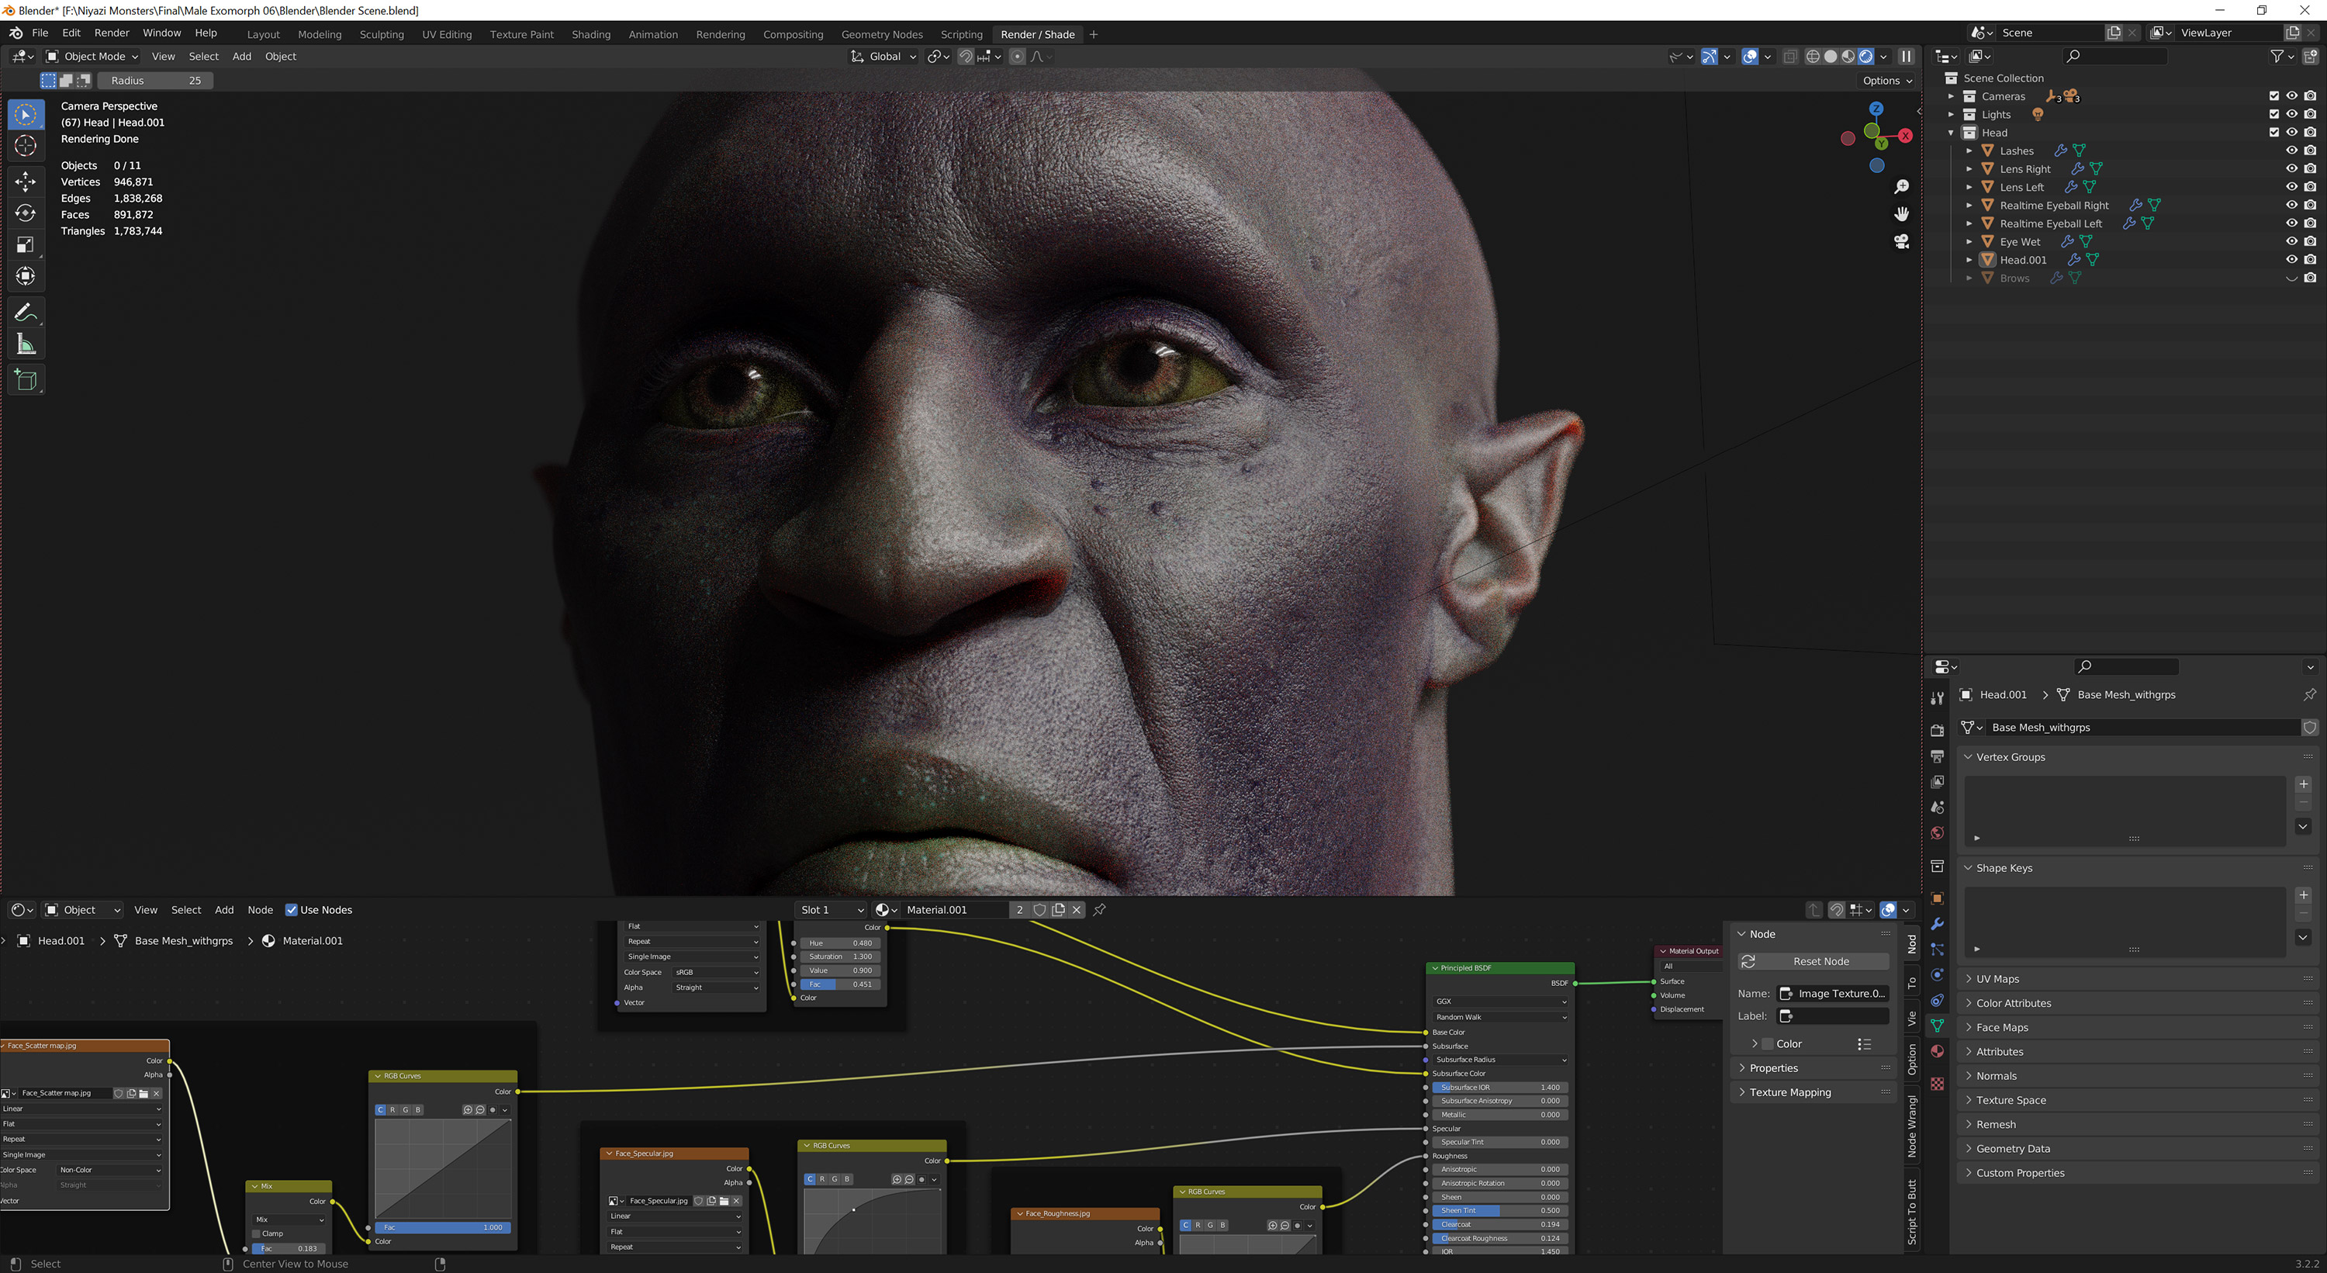Screen dimensions: 2327x1273
Task: Open the outliner filter options
Action: coord(2282,56)
